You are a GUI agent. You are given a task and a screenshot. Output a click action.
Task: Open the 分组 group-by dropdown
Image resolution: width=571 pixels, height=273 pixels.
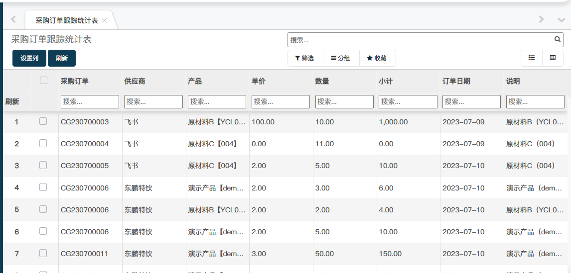click(x=340, y=58)
